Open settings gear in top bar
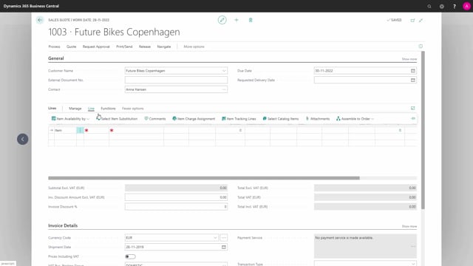The image size is (473, 266). (442, 6)
